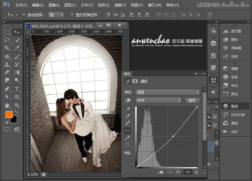This screenshot has width=252, height=181.
Task: Select the Hand tool
Action: pos(7,105)
